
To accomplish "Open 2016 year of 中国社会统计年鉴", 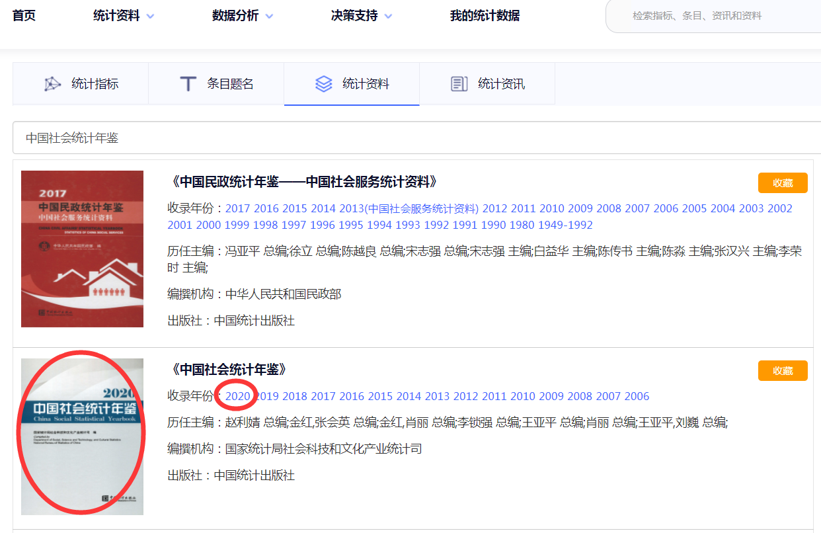I will [x=352, y=396].
